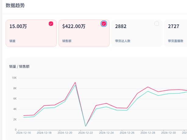
Task: Click the 销量 / 销售额 chart title
Action: (19, 66)
